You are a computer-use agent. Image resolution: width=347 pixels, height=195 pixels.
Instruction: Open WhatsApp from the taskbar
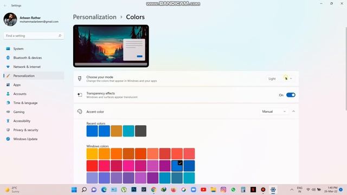tap(233, 190)
